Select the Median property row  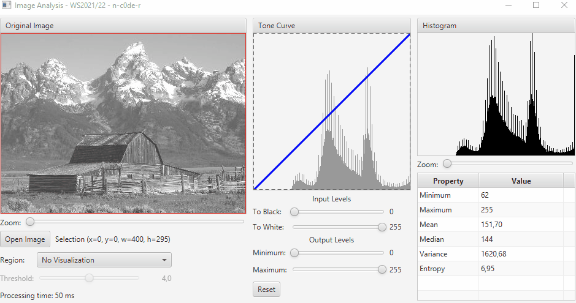pos(496,239)
